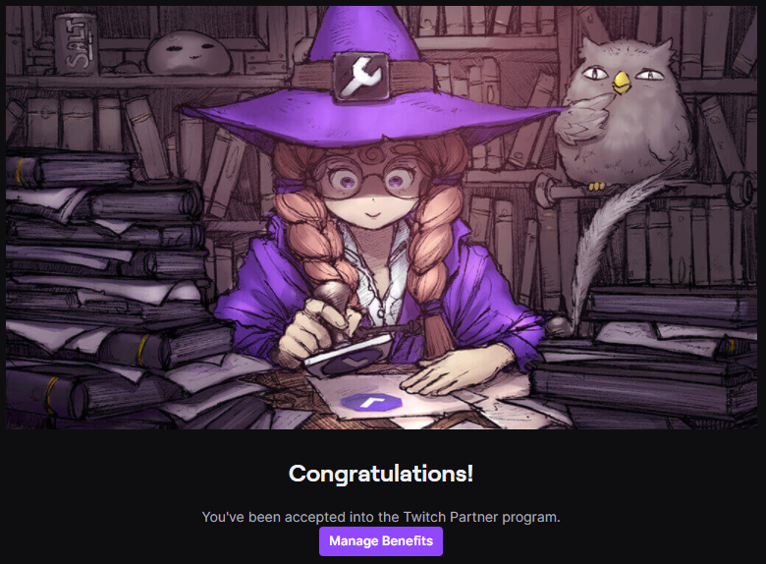Click the witch's round glasses
Image resolution: width=766 pixels, height=564 pixels.
click(369, 182)
